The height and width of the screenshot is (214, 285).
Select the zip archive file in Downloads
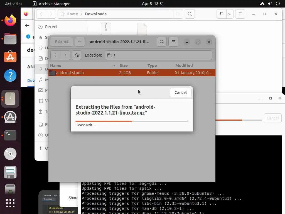point(106,29)
